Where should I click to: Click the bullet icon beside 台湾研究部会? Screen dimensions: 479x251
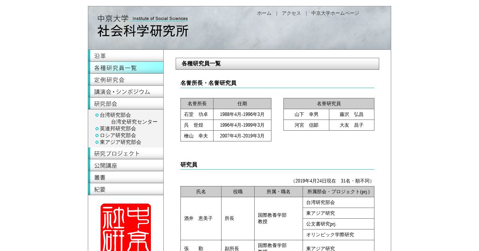(97, 115)
